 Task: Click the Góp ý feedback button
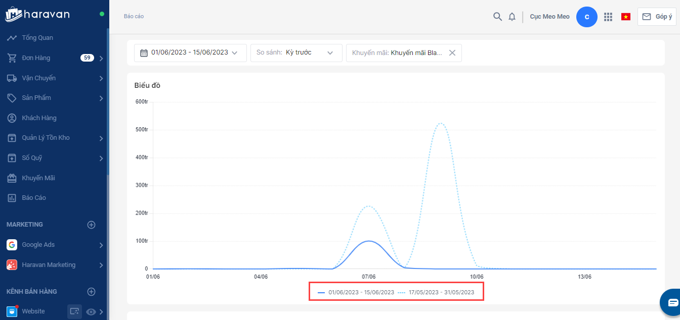(657, 17)
